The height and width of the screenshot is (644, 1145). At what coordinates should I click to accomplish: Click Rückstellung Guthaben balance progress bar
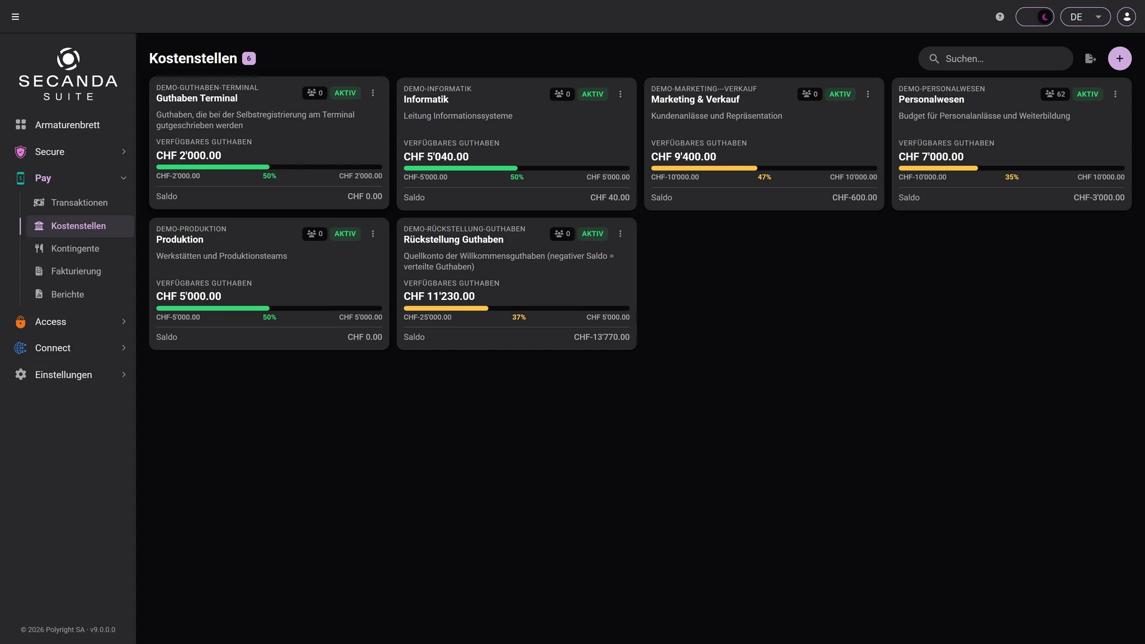[x=516, y=308]
